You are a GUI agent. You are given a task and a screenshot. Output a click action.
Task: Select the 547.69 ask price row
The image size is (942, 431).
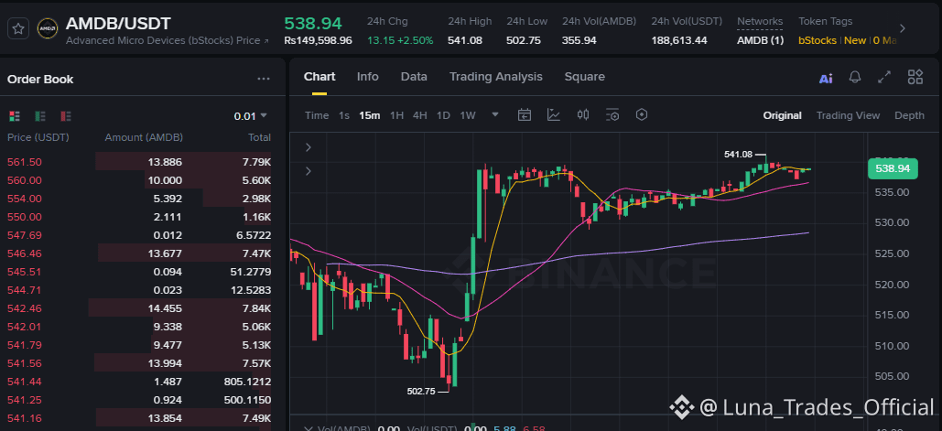[139, 235]
